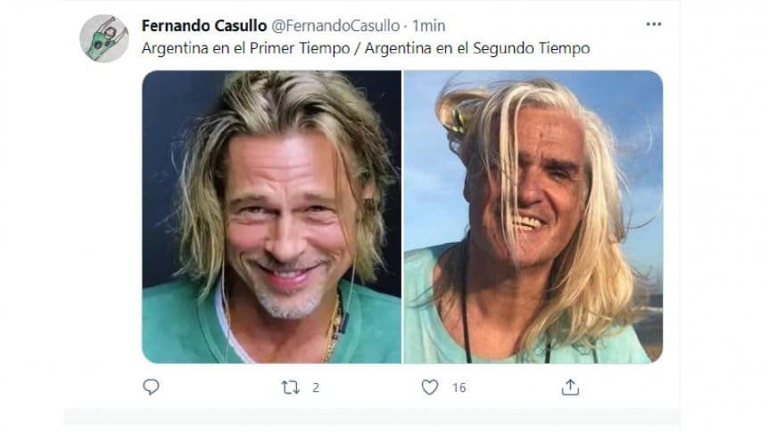Enlarge the left photo with dark background
The height and width of the screenshot is (432, 769).
click(272, 217)
